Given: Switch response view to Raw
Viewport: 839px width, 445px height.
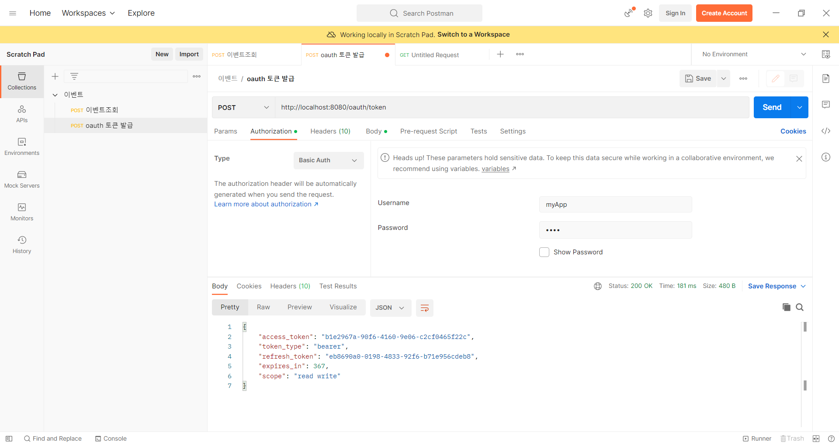Looking at the screenshot, I should point(263,307).
